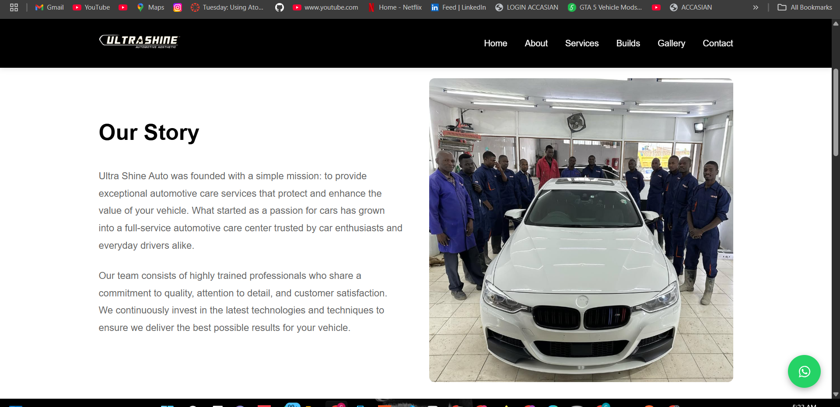Screen dimensions: 840x407
Task: Open the Home - Netflix bookmark
Action: point(395,7)
